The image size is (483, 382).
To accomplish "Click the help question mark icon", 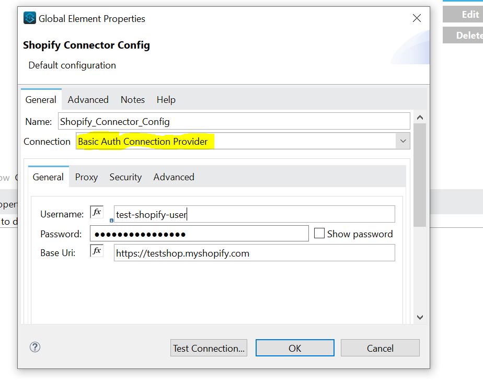I will (35, 347).
